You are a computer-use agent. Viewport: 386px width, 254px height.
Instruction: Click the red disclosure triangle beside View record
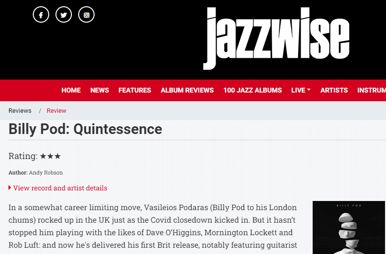click(x=10, y=187)
